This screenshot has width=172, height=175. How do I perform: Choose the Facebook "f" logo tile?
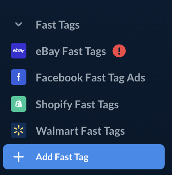click(x=19, y=77)
